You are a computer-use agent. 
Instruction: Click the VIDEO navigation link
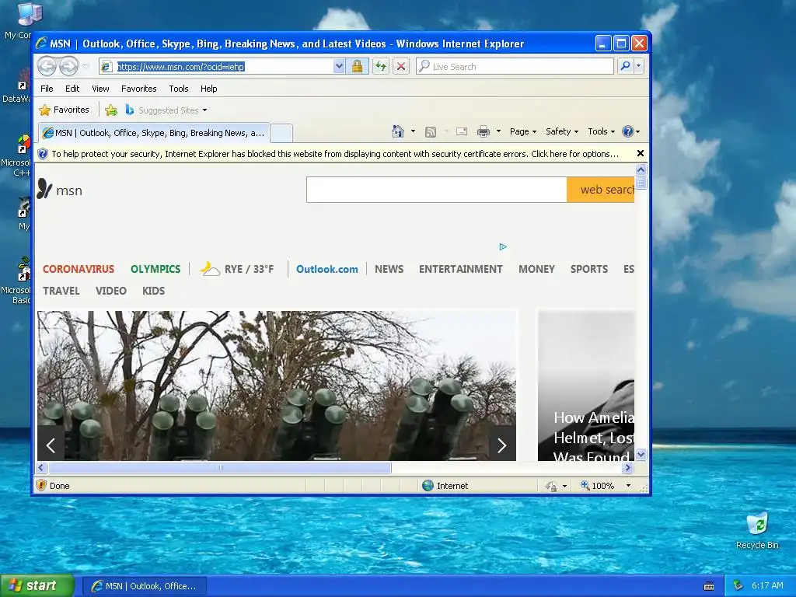(x=110, y=291)
